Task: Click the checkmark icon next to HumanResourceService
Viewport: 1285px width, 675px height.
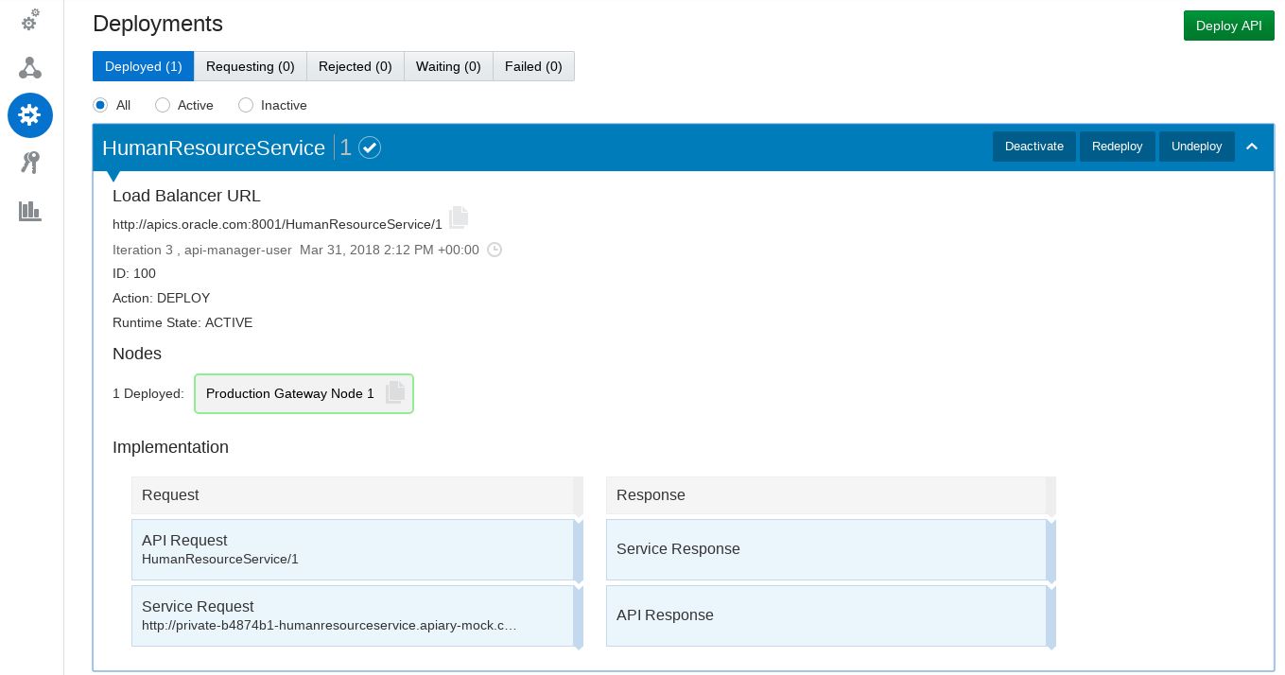Action: click(x=370, y=147)
